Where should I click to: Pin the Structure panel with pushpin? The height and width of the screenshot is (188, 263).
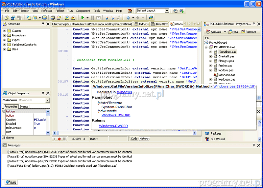point(43,24)
